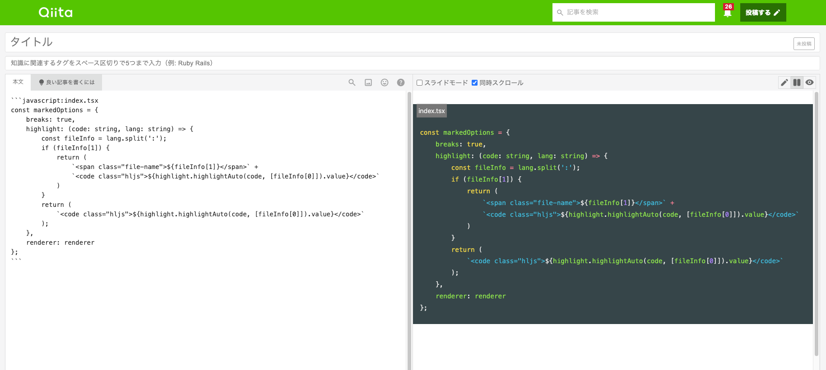This screenshot has height=370, width=826.
Task: Switch to split two-column view
Action: tap(797, 82)
